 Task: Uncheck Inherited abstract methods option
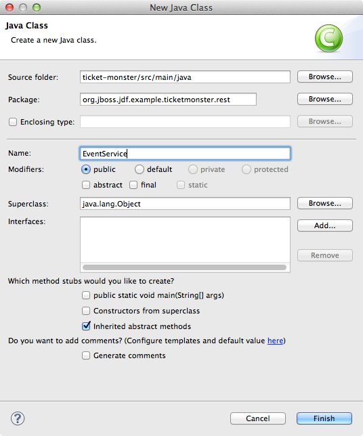(x=86, y=326)
